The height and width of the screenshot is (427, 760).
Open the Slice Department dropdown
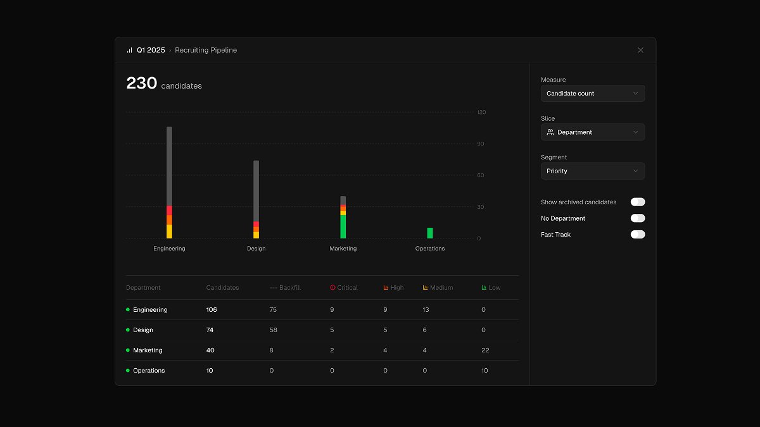pyautogui.click(x=593, y=132)
